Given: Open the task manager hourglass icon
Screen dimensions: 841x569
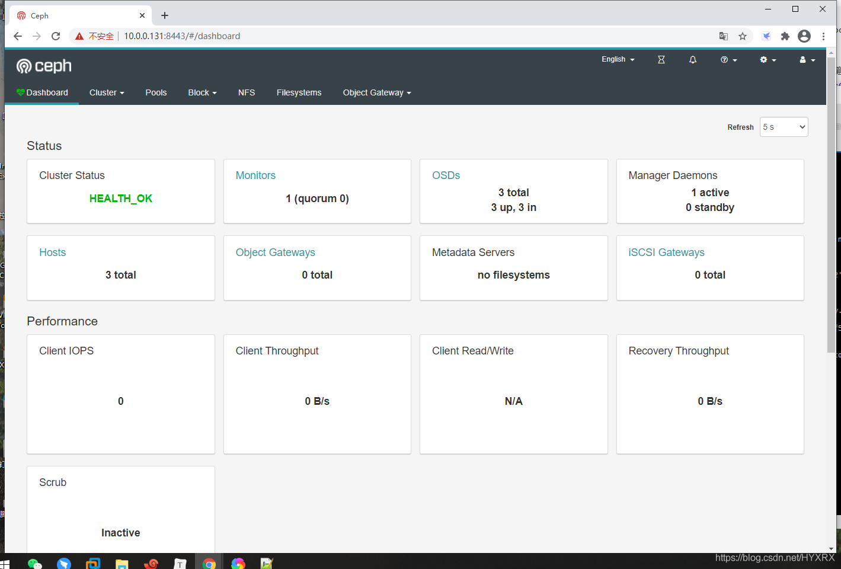Looking at the screenshot, I should [661, 60].
